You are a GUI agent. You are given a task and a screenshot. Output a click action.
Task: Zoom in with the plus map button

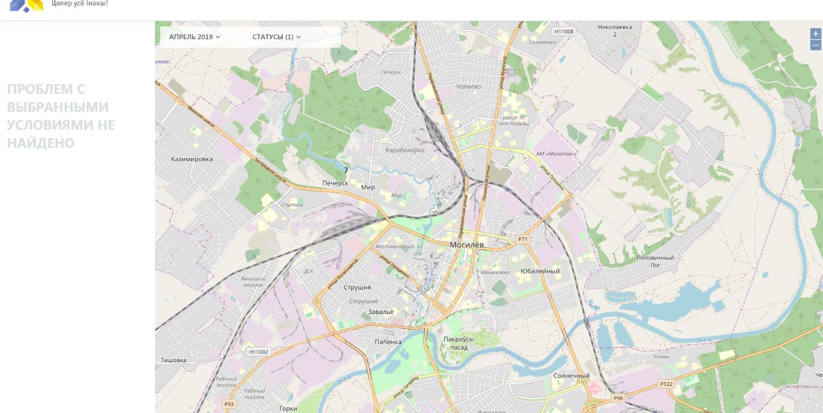(815, 33)
